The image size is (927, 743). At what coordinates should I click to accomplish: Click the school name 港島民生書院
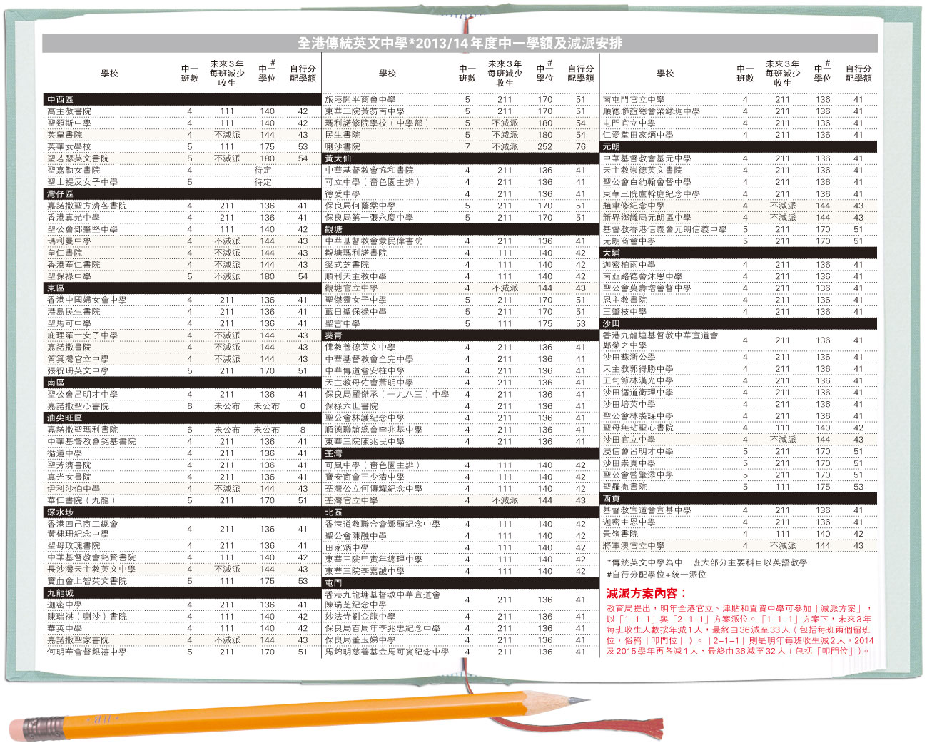click(74, 312)
